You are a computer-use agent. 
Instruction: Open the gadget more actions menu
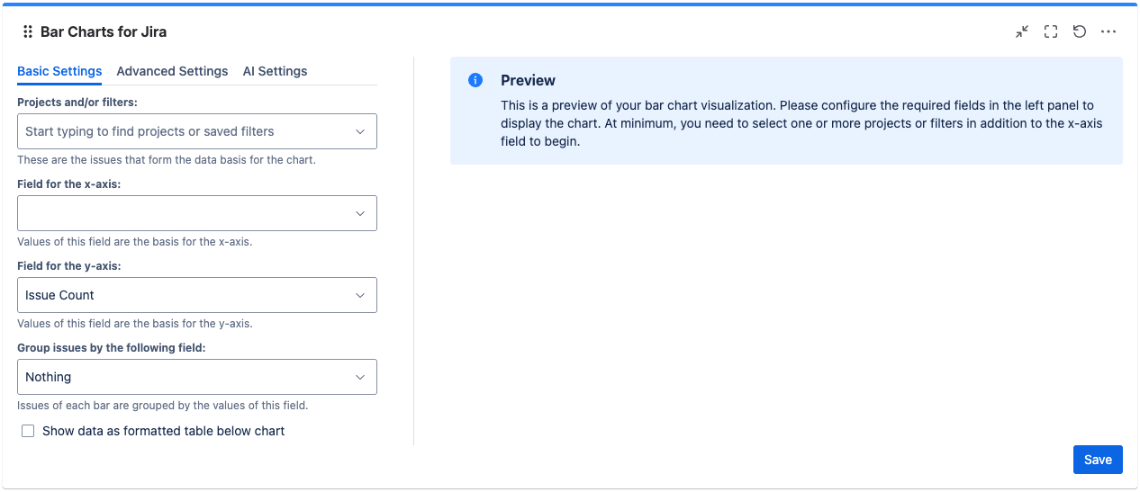point(1108,31)
